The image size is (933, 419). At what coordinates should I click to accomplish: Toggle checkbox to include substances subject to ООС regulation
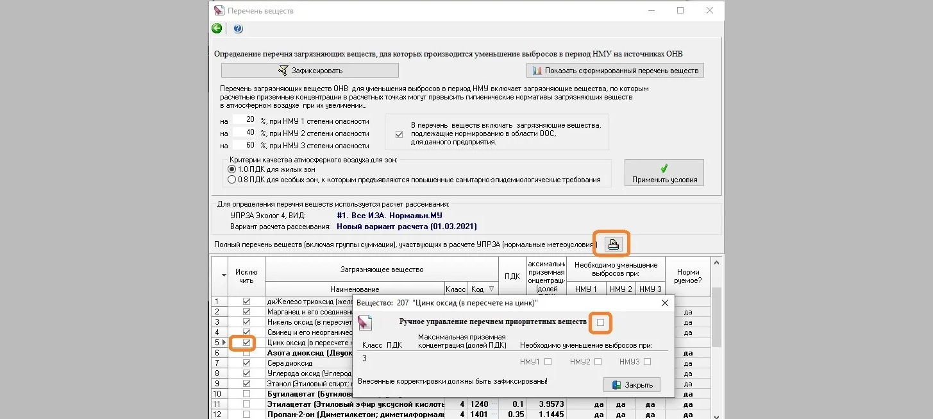point(399,134)
